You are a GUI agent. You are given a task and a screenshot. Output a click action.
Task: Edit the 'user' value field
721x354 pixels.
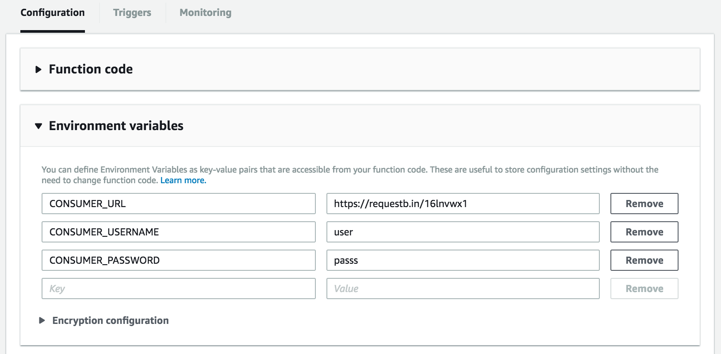point(463,232)
